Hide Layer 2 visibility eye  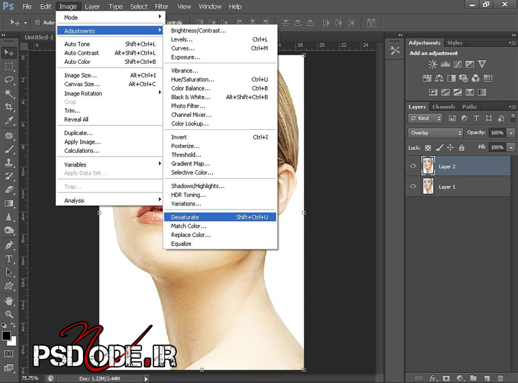coord(413,166)
